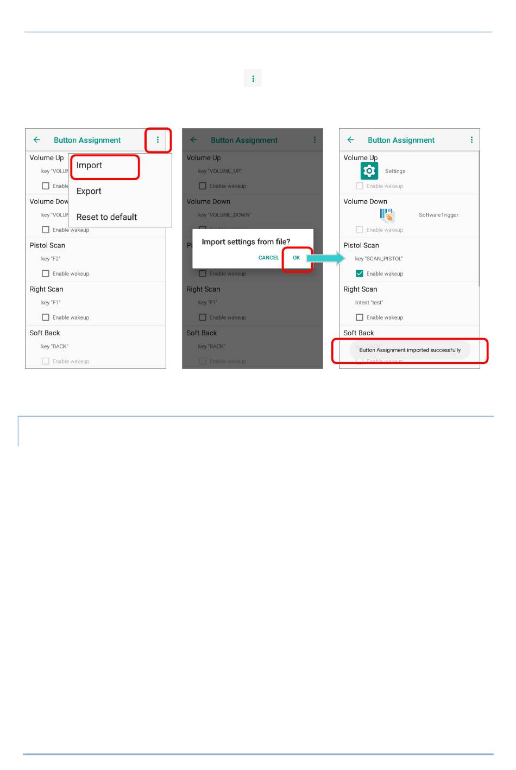Tap the 'Button Assignment imported successfully' toast
Viewport: 516px width, 770px height.
tap(410, 350)
